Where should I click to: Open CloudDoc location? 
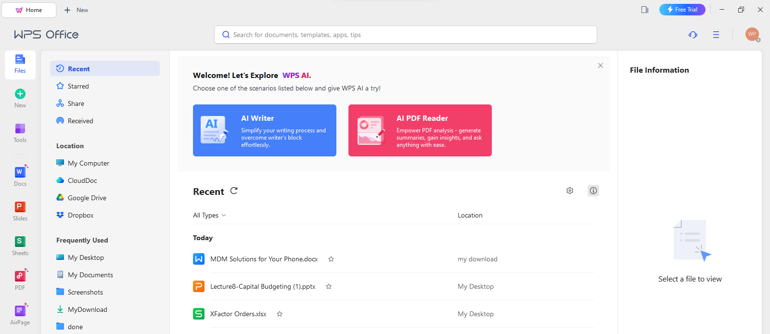(105, 180)
